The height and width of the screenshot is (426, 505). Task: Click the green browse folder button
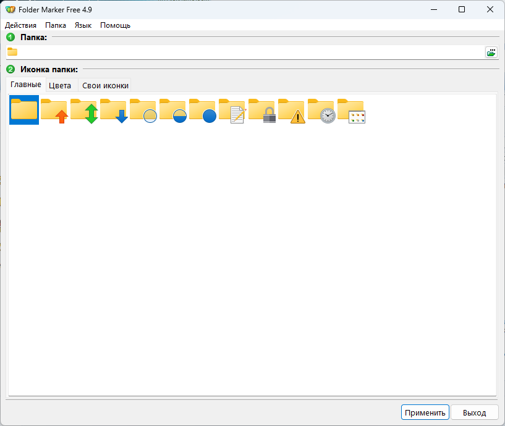(x=491, y=52)
